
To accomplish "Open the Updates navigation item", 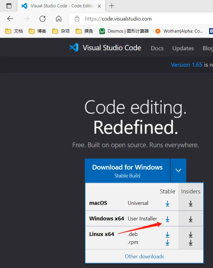I will [x=183, y=48].
